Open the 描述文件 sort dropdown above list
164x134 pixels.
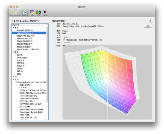pyautogui.click(x=30, y=25)
